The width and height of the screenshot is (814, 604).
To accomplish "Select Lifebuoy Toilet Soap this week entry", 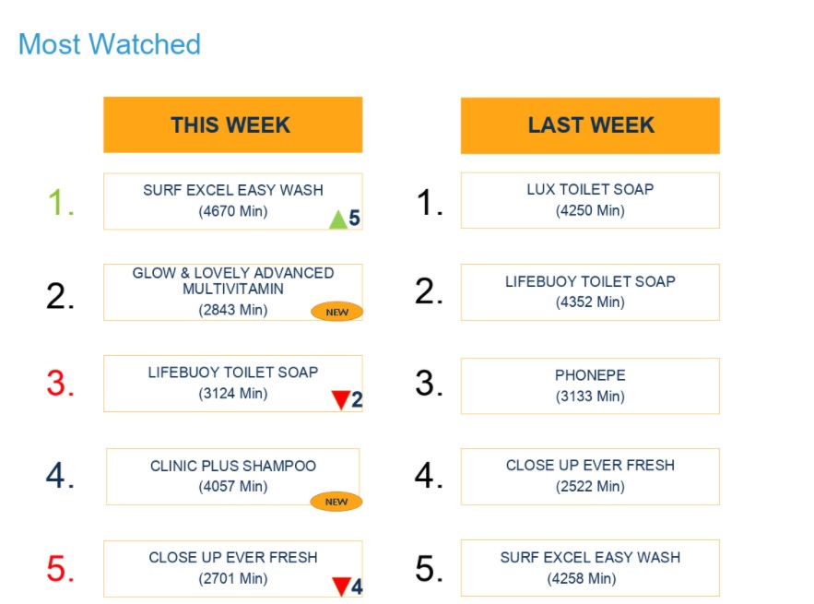I will click(232, 383).
